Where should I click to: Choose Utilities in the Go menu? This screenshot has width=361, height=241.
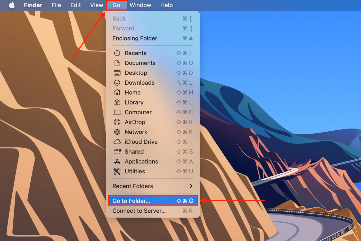pyautogui.click(x=153, y=171)
